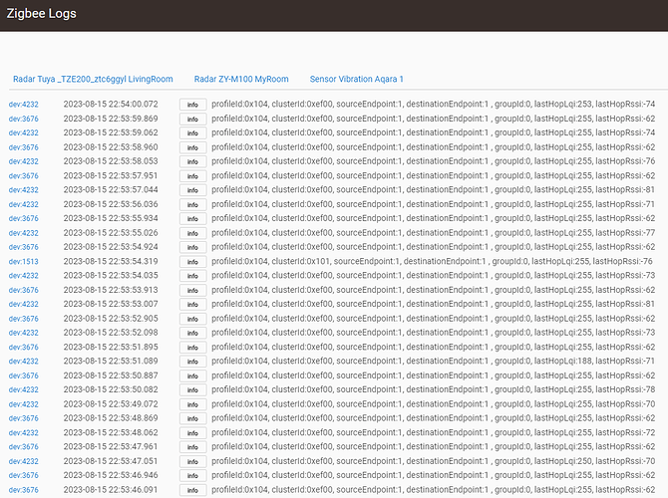The height and width of the screenshot is (498, 668).
Task: Click info button for 22:53:57.951 entry
Action: [x=193, y=176]
